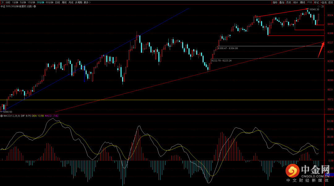This screenshot has height=186, width=334.
Task: Select the 60分钟 period tab
Action: coord(49,2)
